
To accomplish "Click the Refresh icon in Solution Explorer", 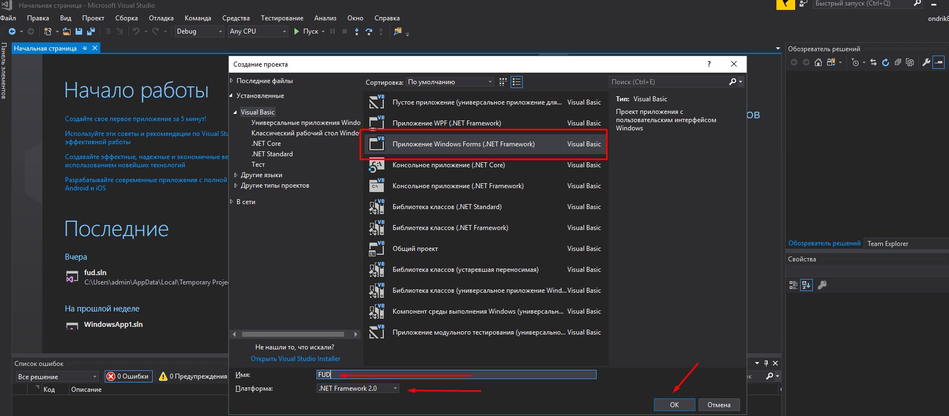I will [886, 62].
